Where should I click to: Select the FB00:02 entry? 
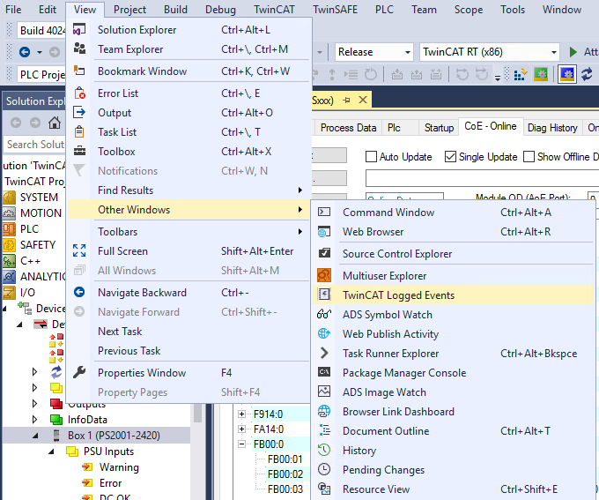pos(285,474)
